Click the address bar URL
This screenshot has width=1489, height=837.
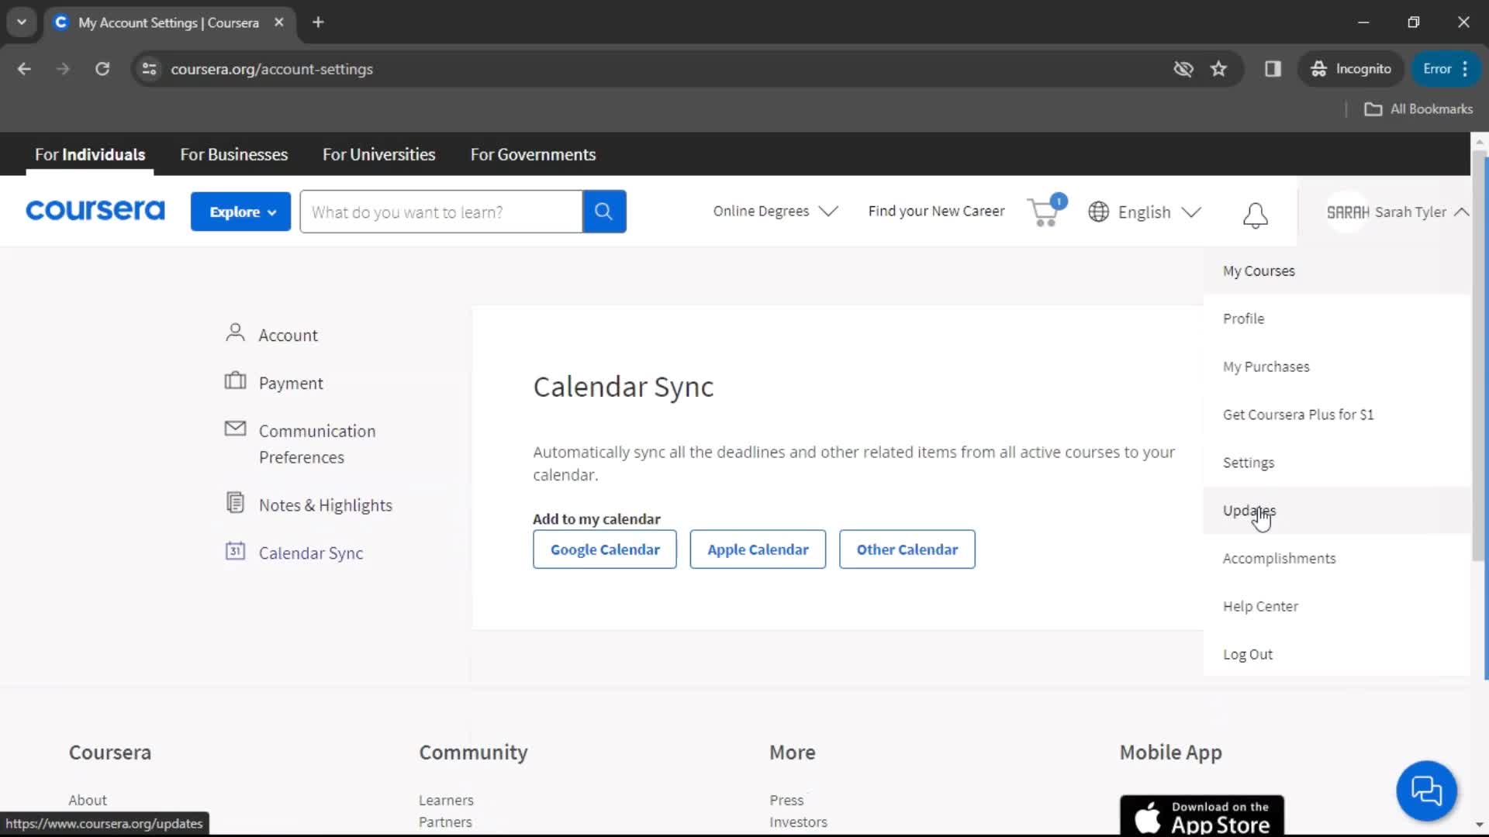[x=271, y=69]
